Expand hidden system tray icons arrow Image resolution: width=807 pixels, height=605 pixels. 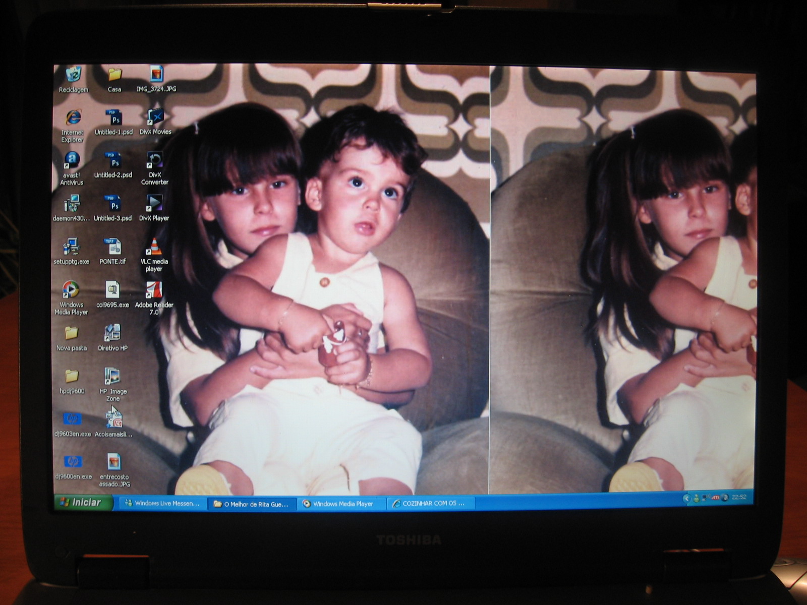[x=686, y=498]
